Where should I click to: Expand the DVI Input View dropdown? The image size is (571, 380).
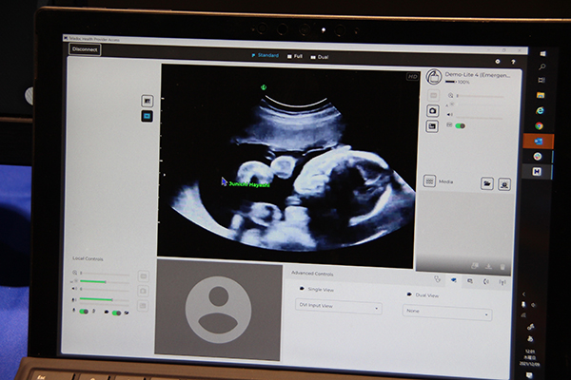tap(339, 307)
